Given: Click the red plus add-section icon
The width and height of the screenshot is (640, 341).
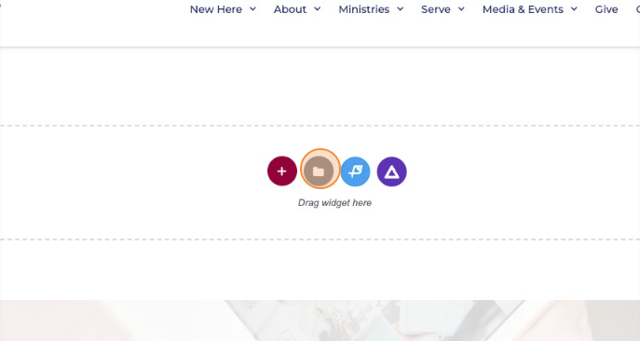Looking at the screenshot, I should [x=282, y=171].
